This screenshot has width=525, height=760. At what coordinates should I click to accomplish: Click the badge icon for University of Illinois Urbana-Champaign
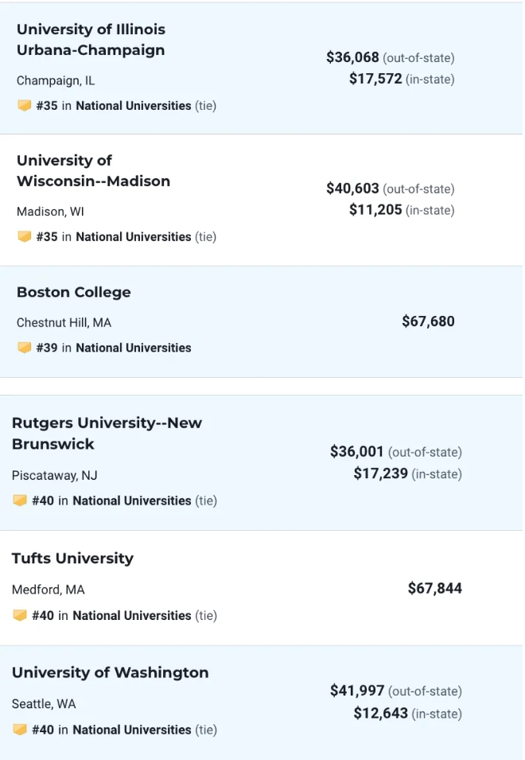point(24,106)
